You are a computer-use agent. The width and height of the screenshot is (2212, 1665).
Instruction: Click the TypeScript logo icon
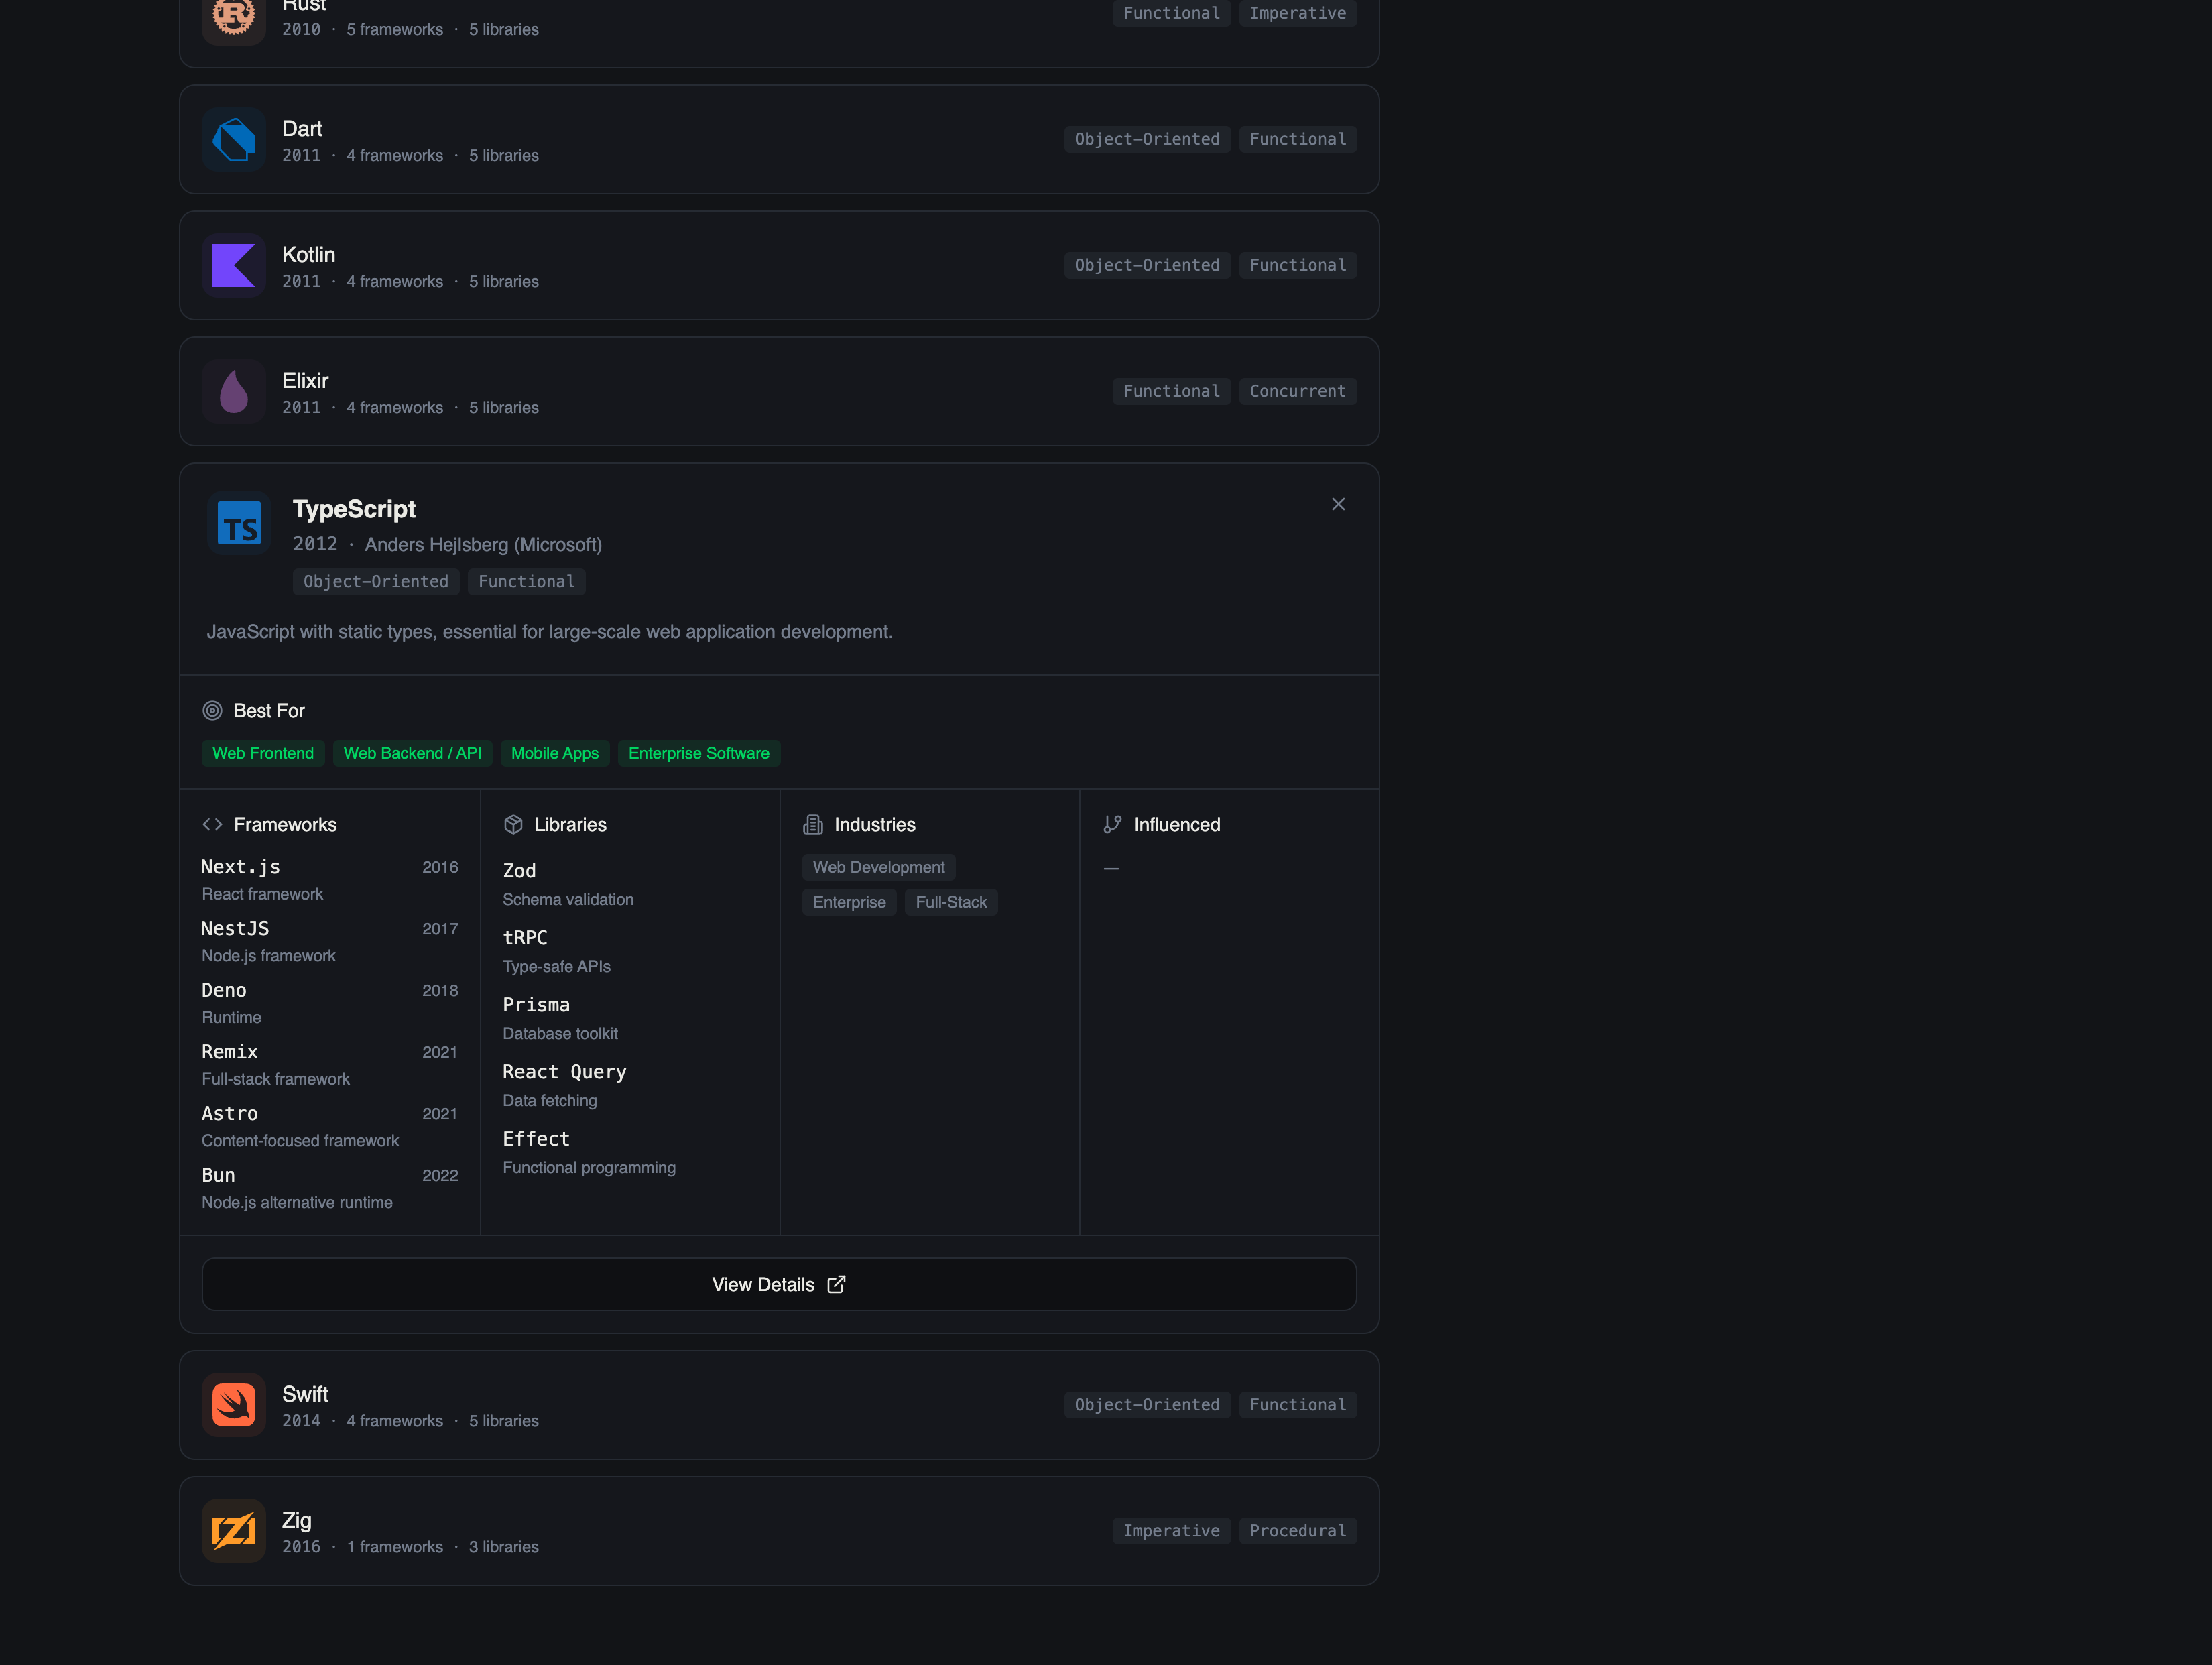tap(239, 523)
